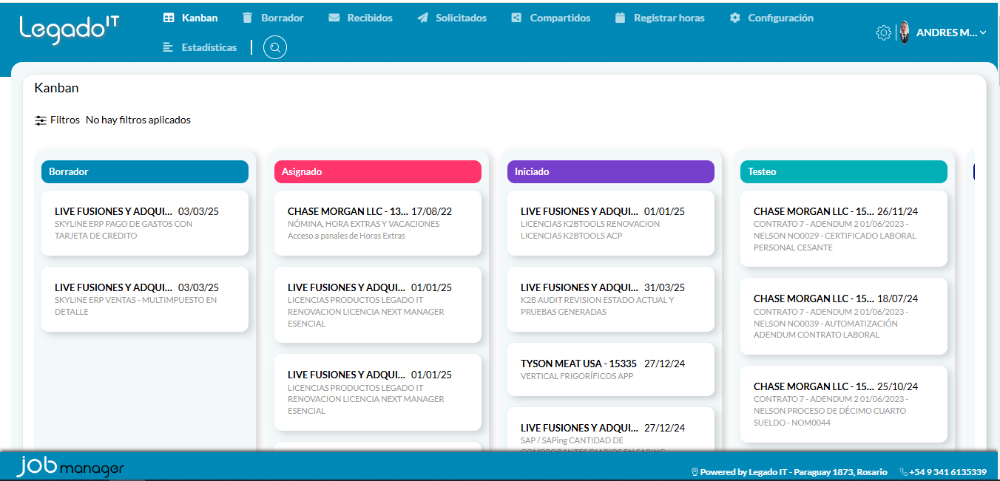Click the Testeo column header
The height and width of the screenshot is (481, 1000).
tap(844, 171)
